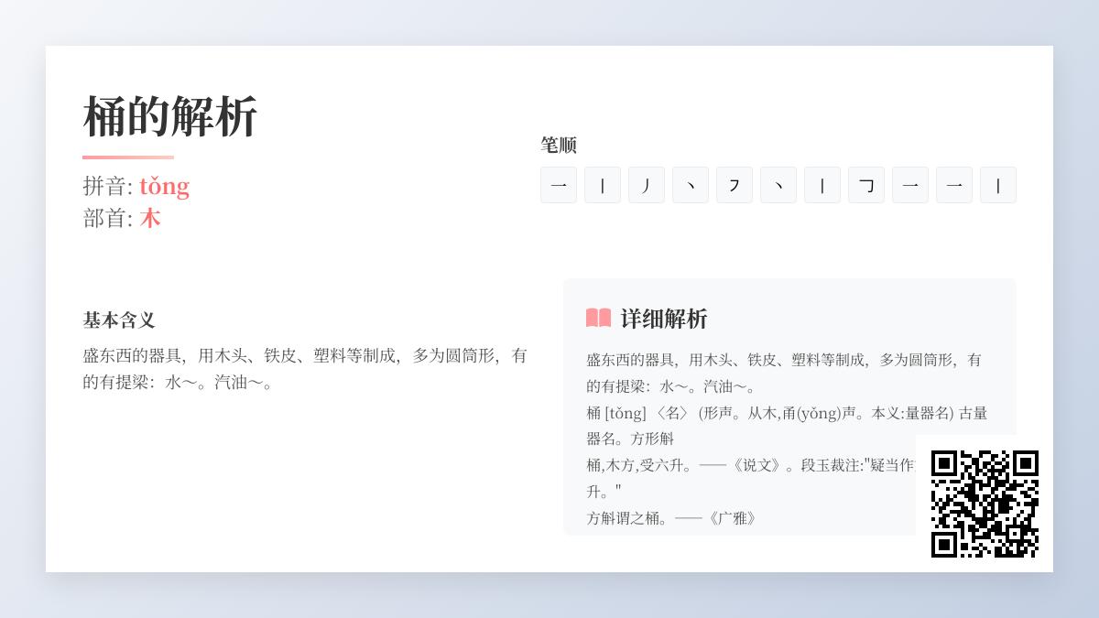The image size is (1099, 618).
Task: Click the pink underline beneath the title
Action: coord(128,157)
